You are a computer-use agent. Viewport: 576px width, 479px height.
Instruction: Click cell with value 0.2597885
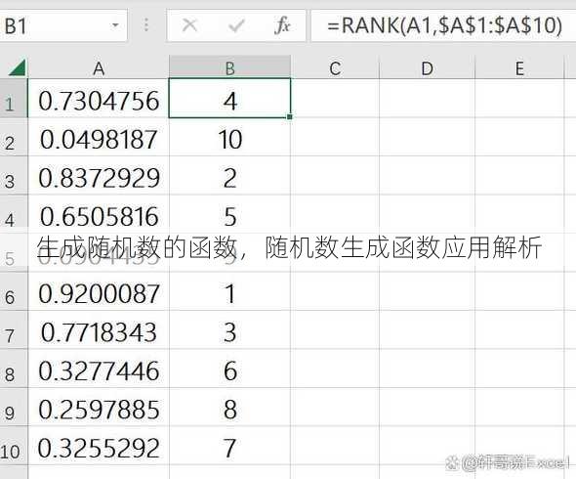99,408
